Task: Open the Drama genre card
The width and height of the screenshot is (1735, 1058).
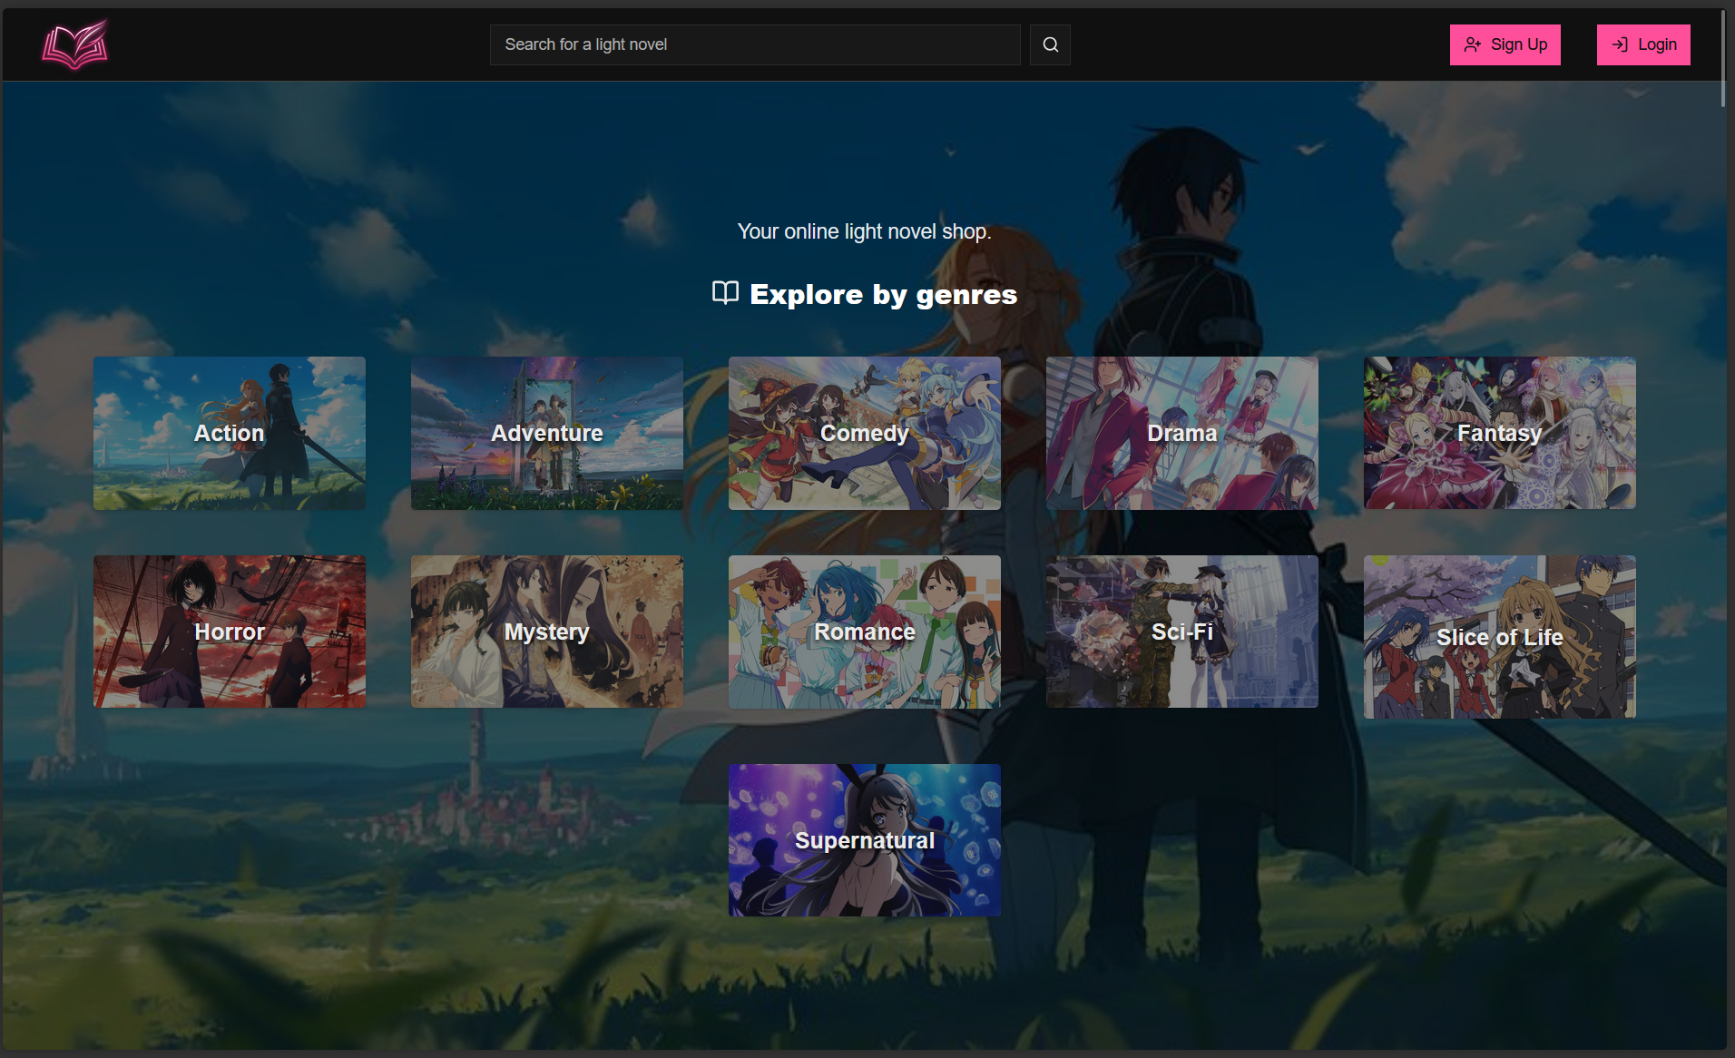Action: (1182, 433)
